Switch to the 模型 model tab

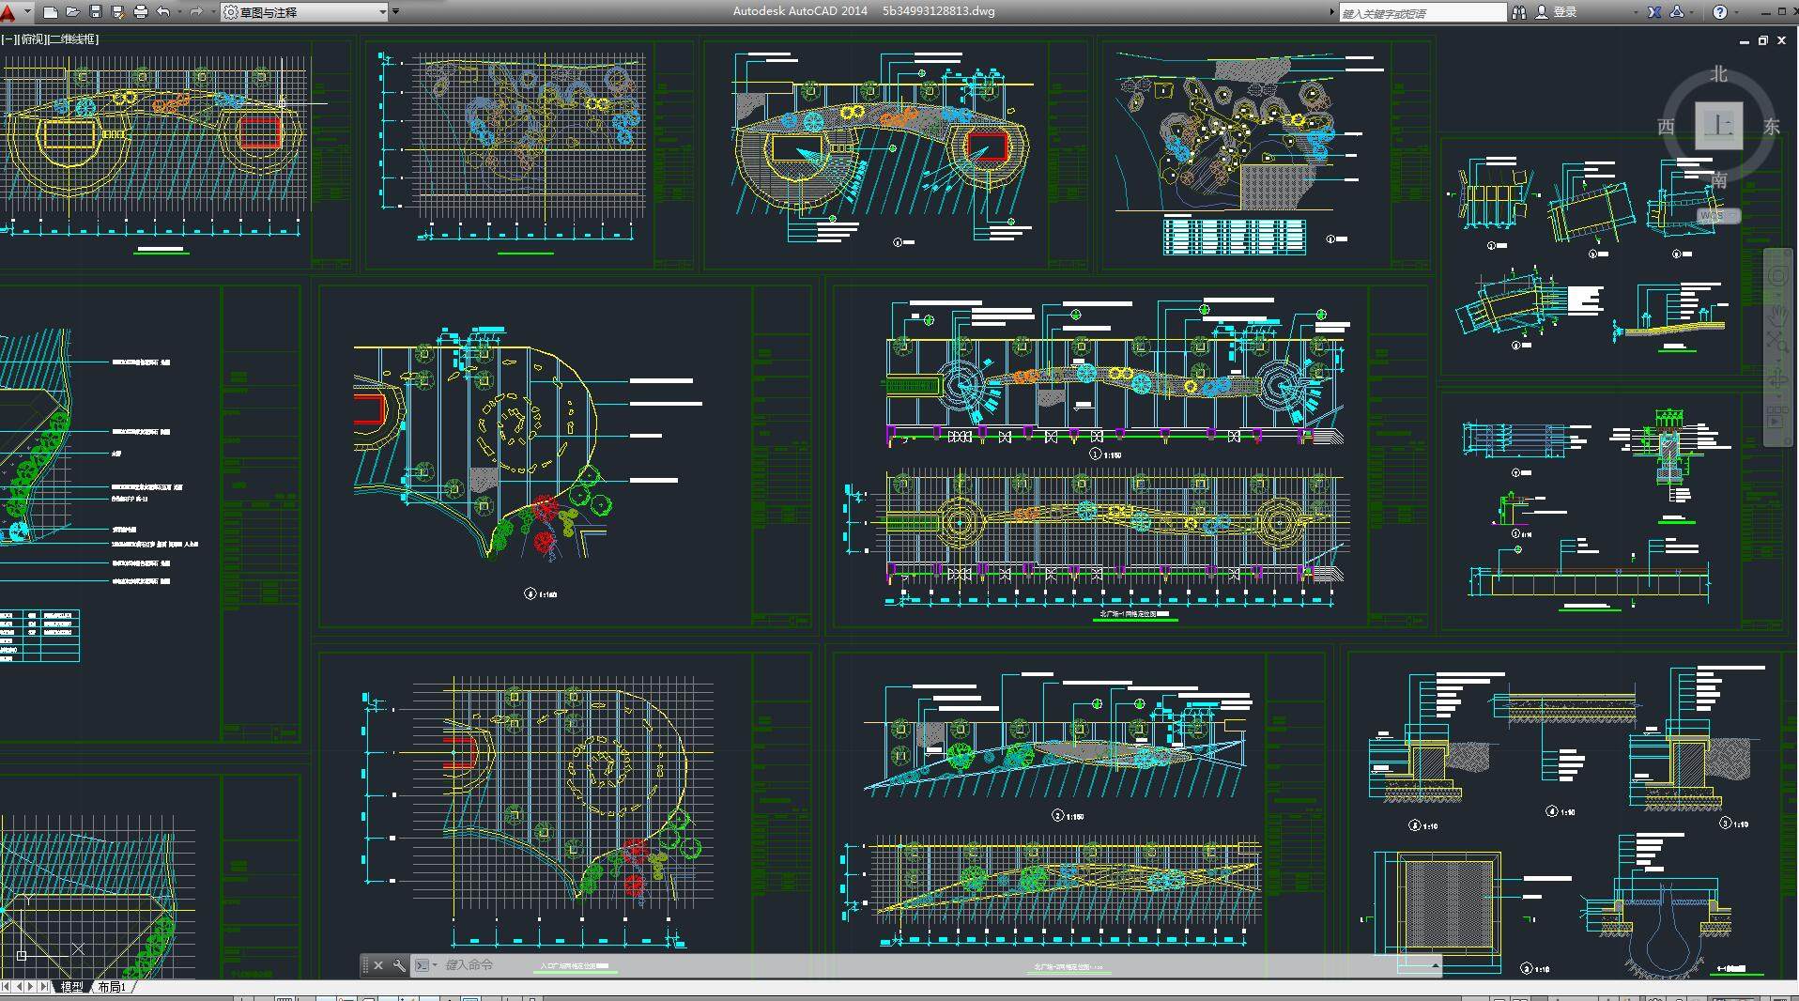(71, 987)
